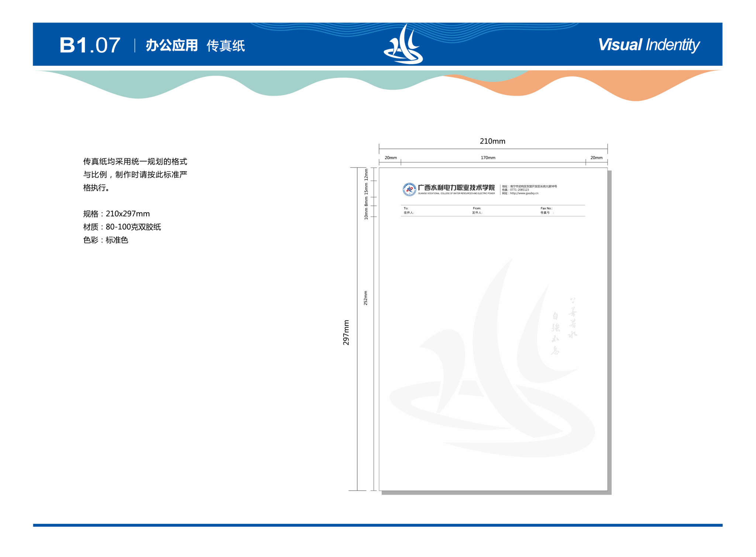Viewport: 756px width, 557px height.
Task: Click the 材质：80-100克双胶纸 text line
Action: tap(122, 227)
